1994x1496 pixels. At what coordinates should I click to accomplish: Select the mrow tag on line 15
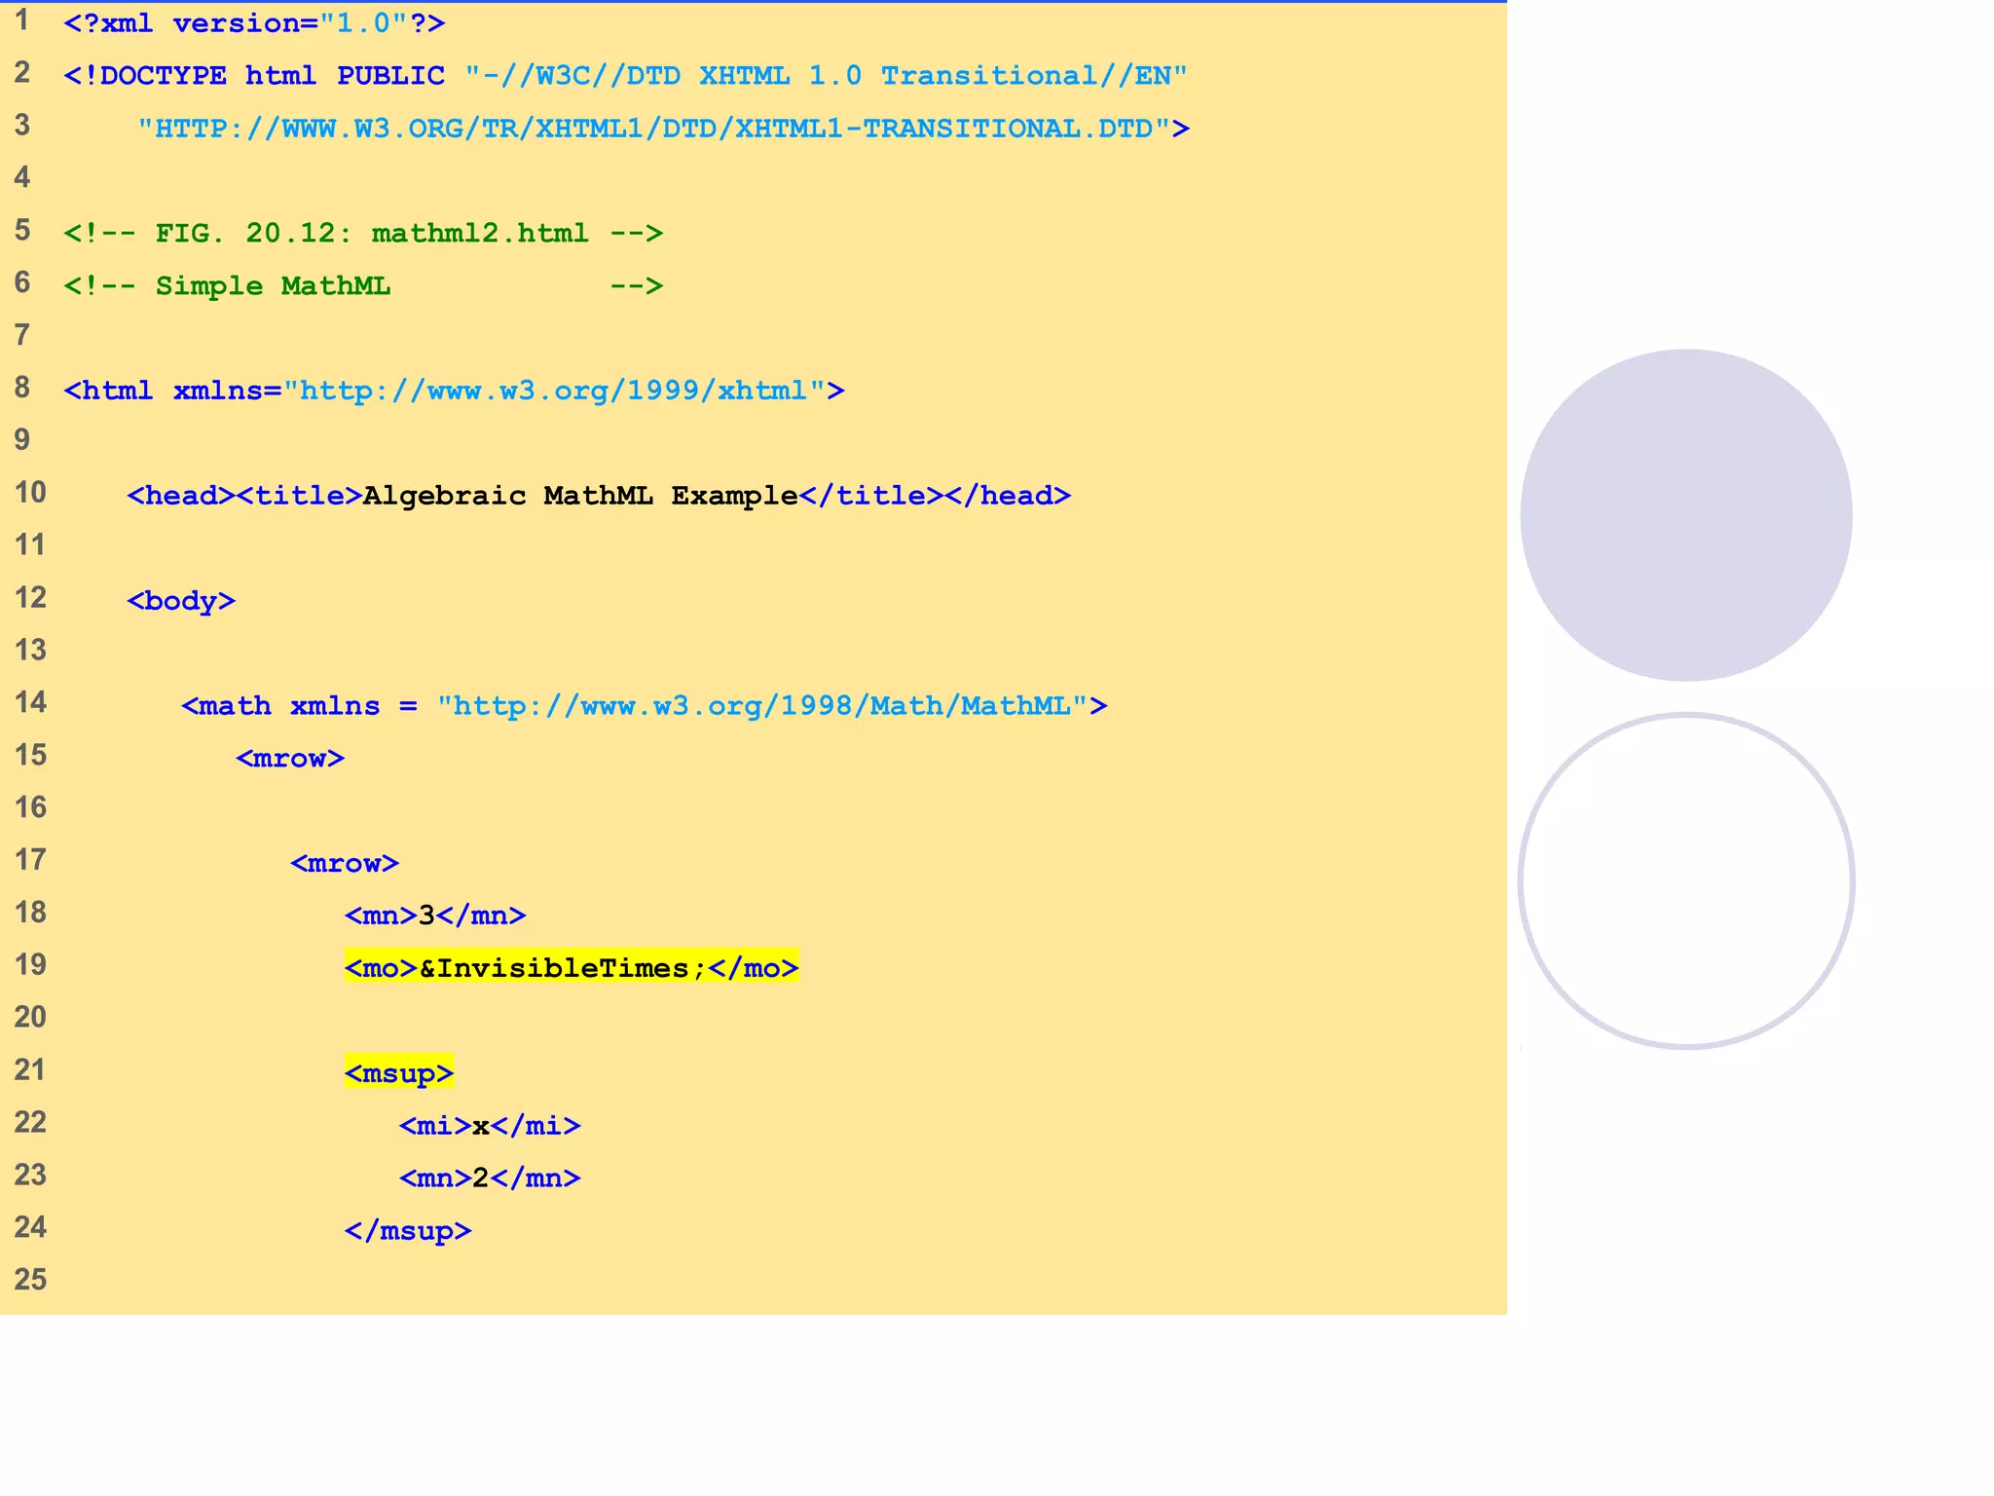click(290, 758)
